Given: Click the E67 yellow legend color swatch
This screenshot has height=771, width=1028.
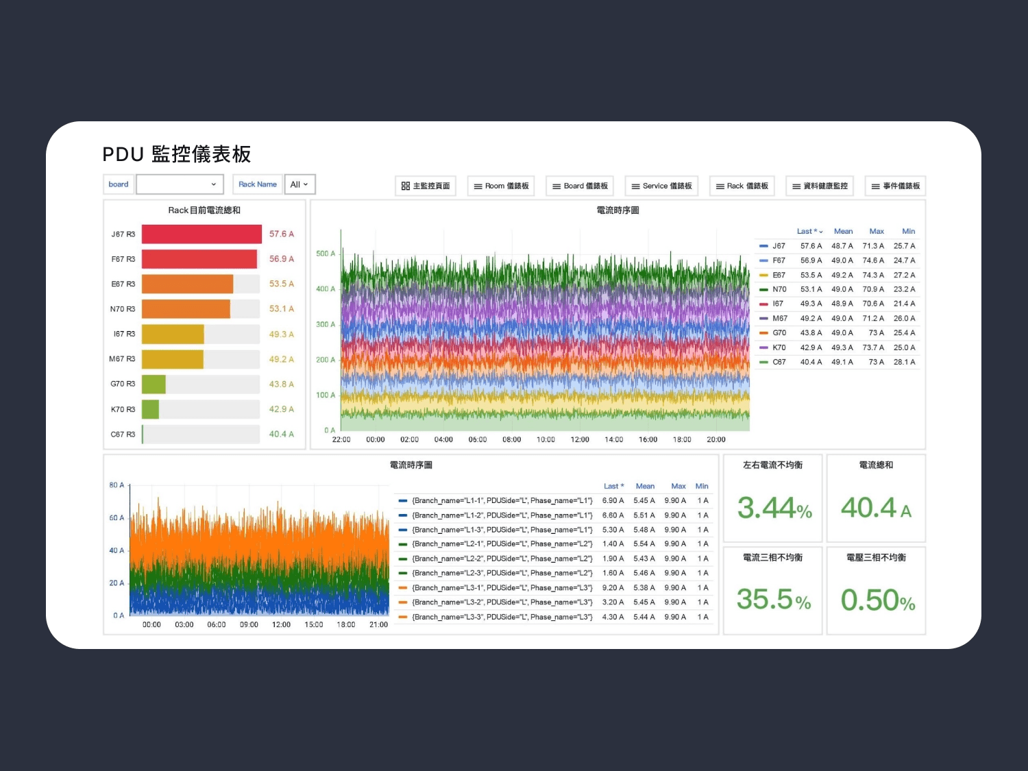Looking at the screenshot, I should tap(763, 275).
